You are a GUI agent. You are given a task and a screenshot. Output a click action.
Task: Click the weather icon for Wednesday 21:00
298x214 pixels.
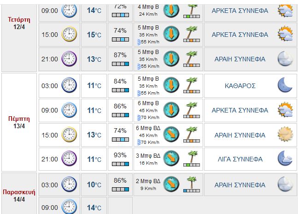pyautogui.click(x=285, y=59)
